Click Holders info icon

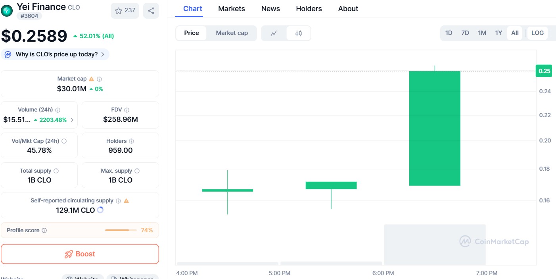[x=132, y=141]
